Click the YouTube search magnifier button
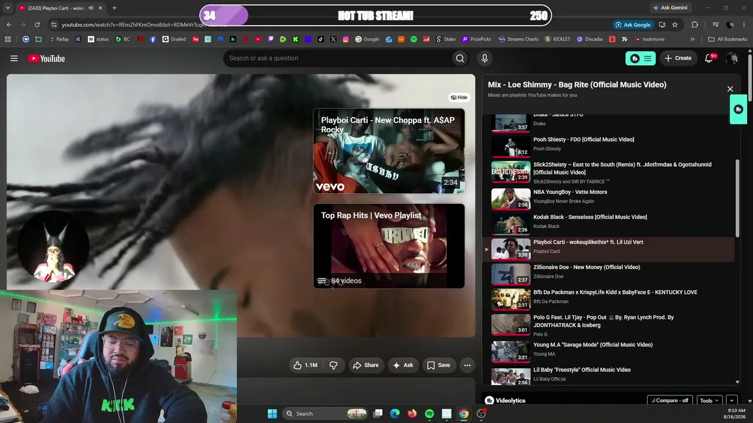 pos(460,58)
